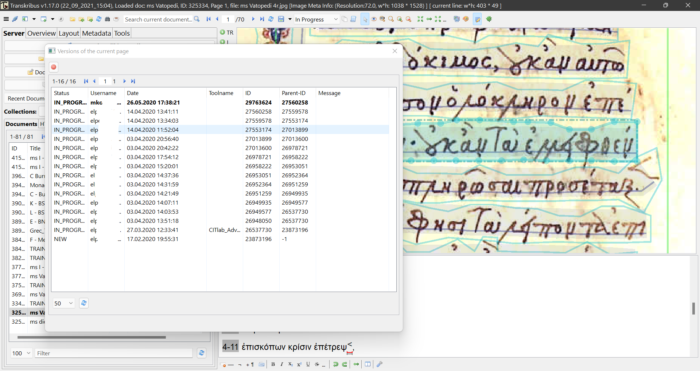Click the green bug report icon
Screen dimensions: 700x371
(489, 19)
